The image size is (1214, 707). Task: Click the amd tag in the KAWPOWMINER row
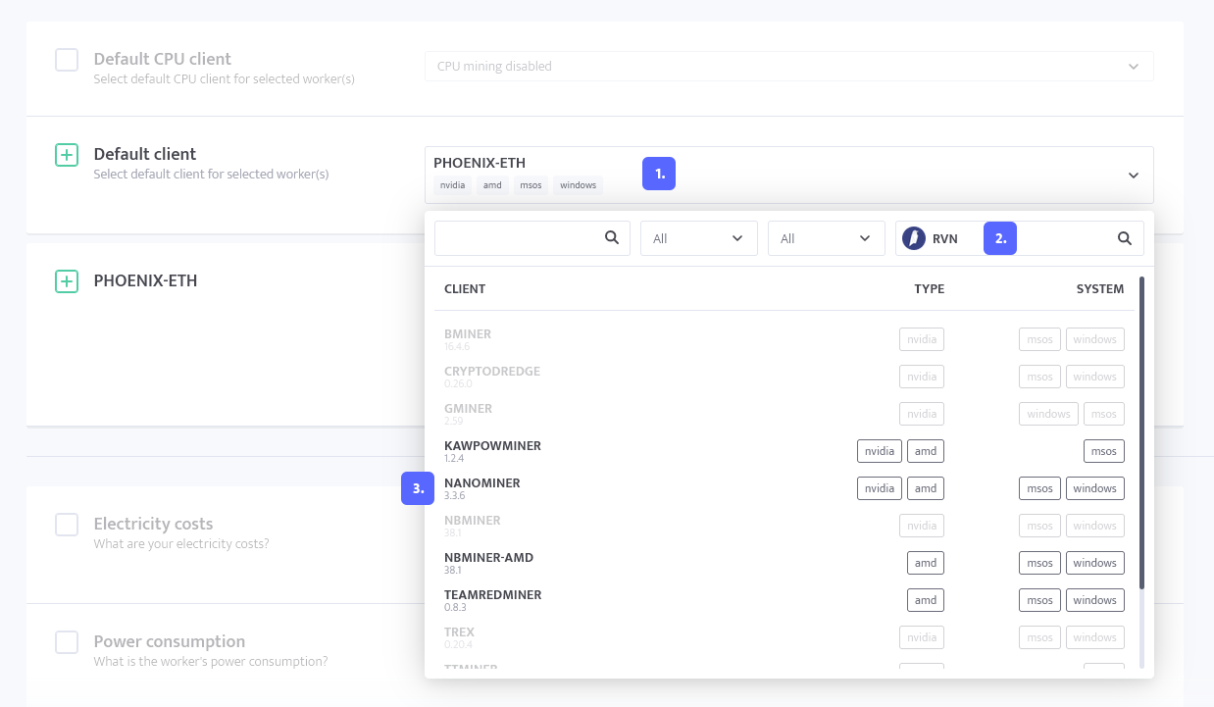click(926, 451)
